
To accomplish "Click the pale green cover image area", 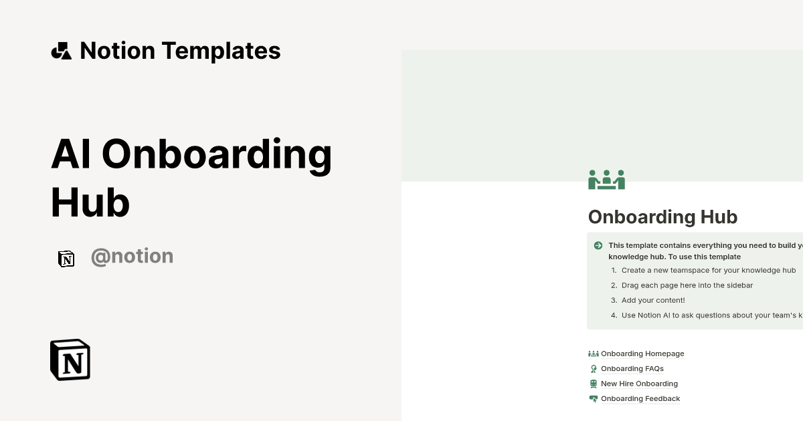I will pyautogui.click(x=602, y=114).
